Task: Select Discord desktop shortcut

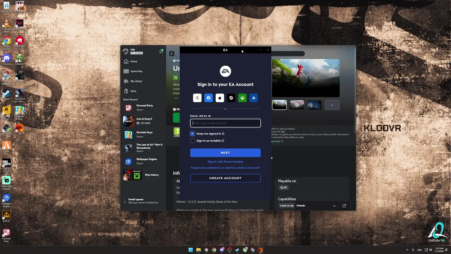Action: point(6,59)
